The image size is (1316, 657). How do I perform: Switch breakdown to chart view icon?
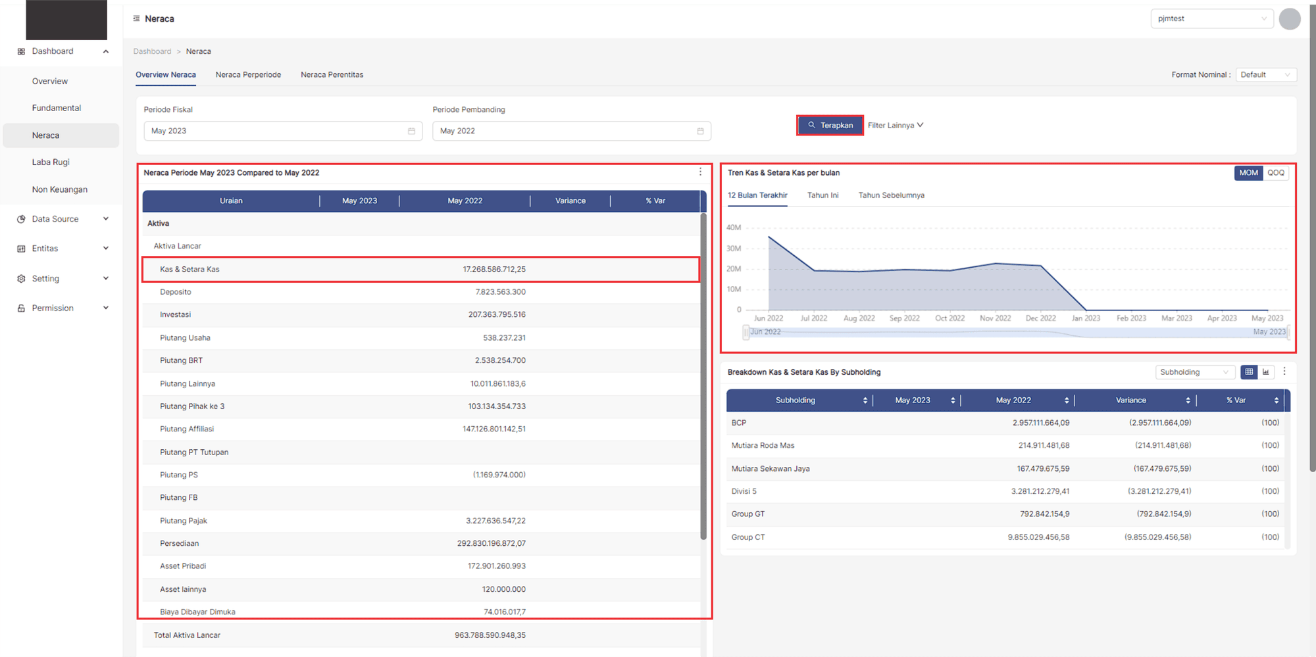click(1265, 372)
